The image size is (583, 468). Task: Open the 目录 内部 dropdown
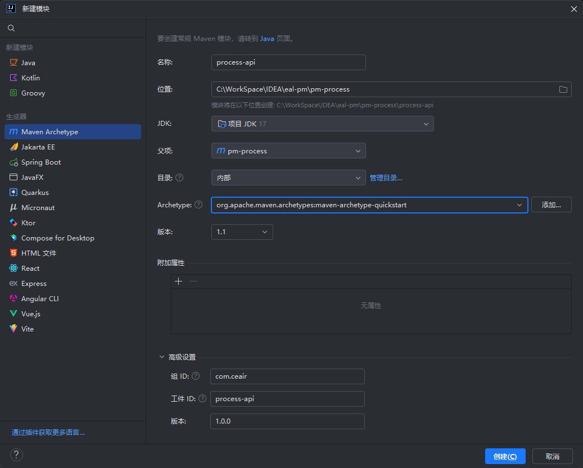(x=288, y=178)
